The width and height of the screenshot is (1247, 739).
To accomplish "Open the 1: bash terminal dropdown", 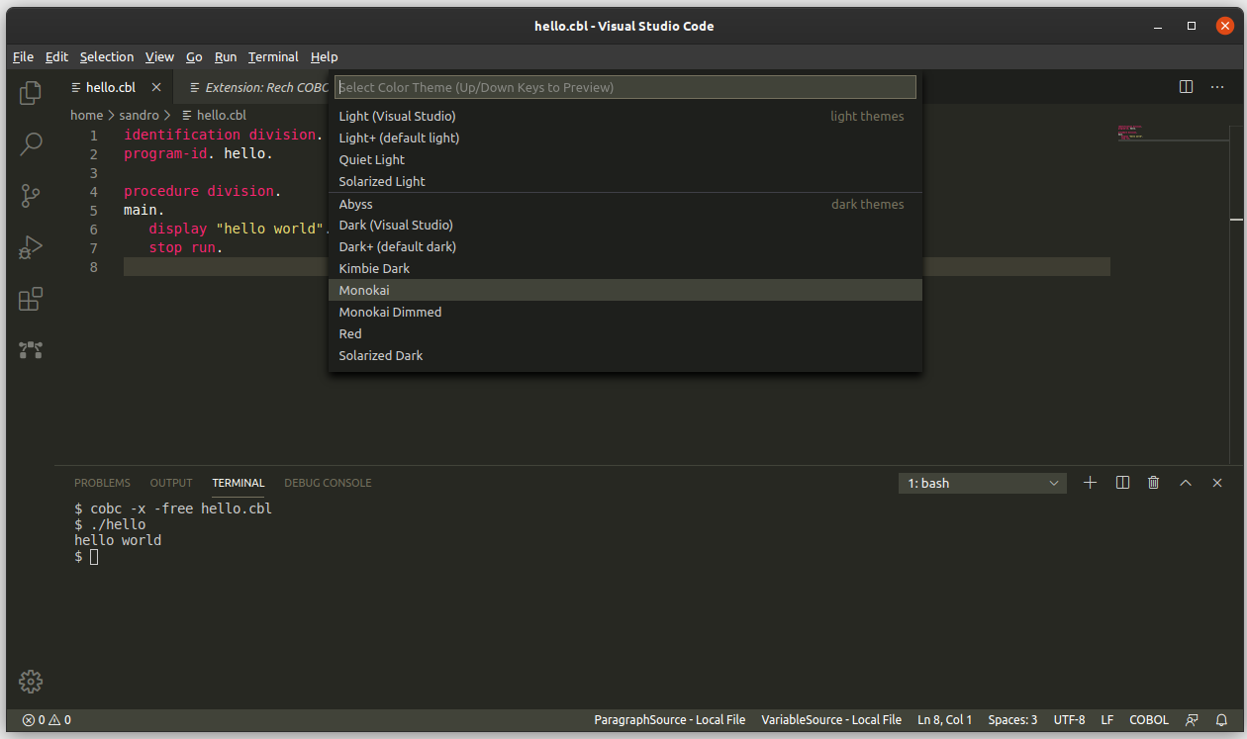I will click(x=981, y=483).
